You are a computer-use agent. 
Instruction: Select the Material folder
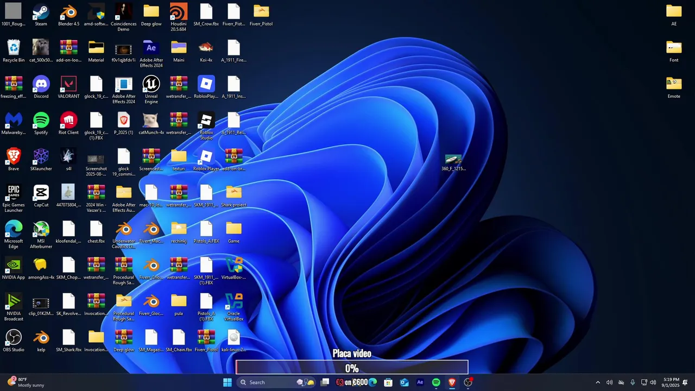tap(96, 51)
